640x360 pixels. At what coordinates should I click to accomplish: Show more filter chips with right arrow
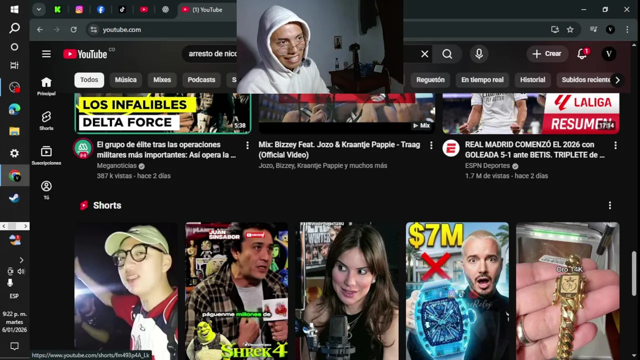tap(617, 80)
